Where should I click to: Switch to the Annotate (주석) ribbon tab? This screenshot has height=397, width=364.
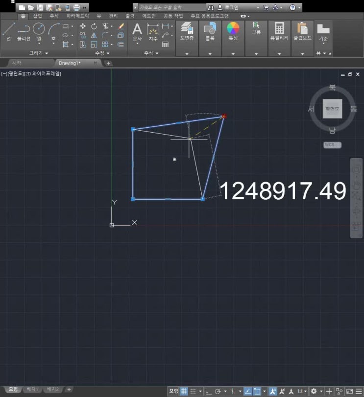pos(54,16)
